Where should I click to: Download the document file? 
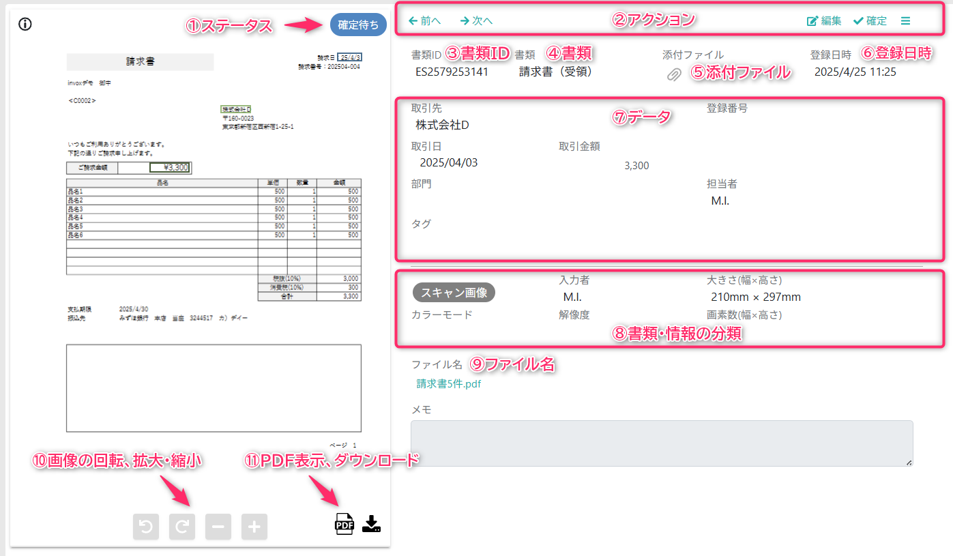pyautogui.click(x=371, y=523)
